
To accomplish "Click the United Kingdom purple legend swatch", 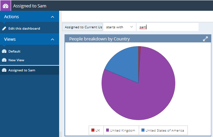I will click(108, 130).
